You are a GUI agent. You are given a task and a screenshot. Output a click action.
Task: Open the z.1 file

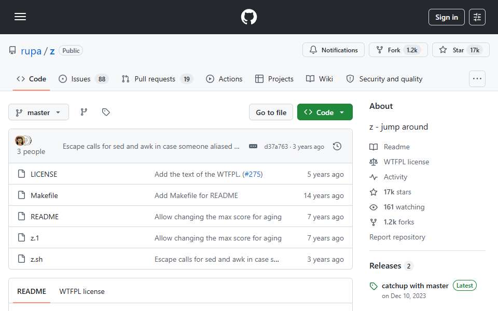(35, 238)
